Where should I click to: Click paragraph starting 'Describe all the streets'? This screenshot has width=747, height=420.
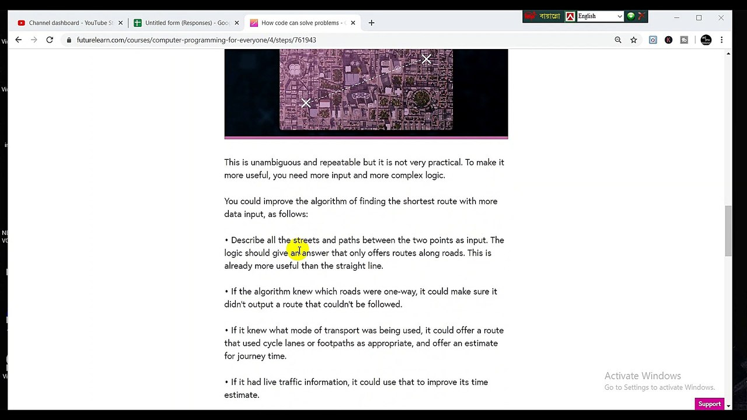364,253
